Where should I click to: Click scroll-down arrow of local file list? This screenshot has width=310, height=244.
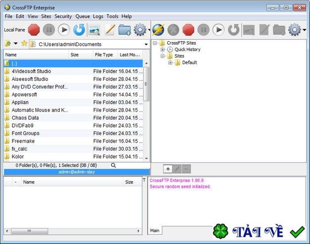click(147, 159)
